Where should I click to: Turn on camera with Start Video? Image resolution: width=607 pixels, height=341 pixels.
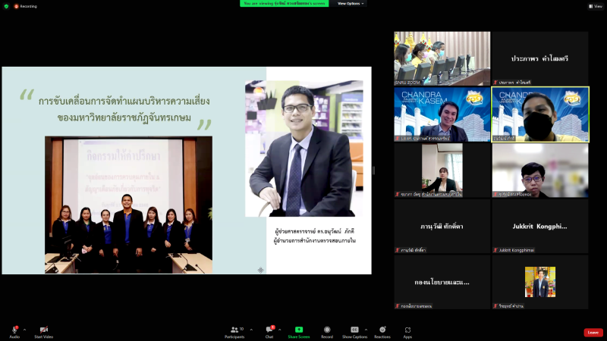[43, 330]
